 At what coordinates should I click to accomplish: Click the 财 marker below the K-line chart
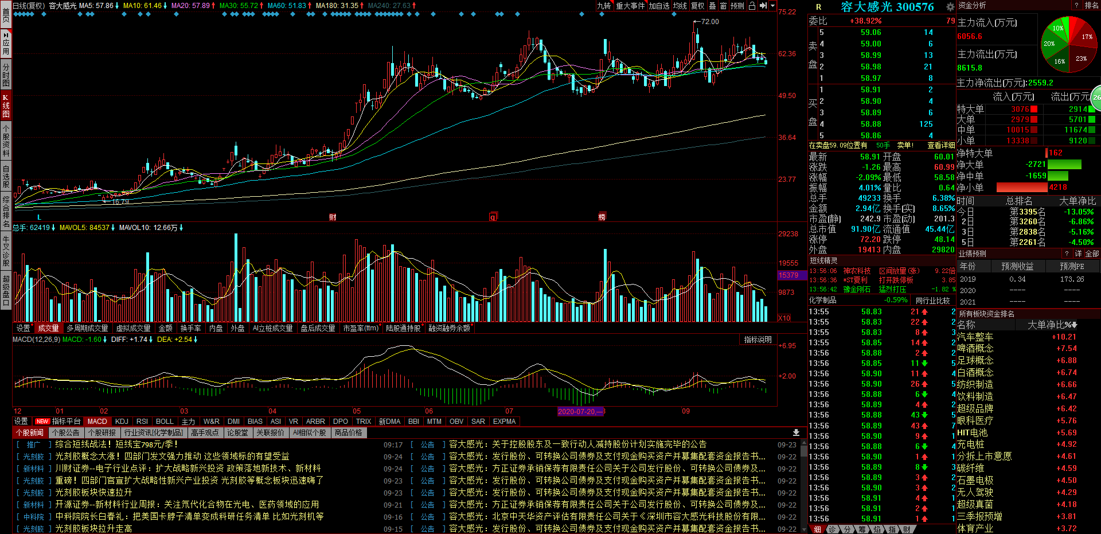tap(333, 217)
